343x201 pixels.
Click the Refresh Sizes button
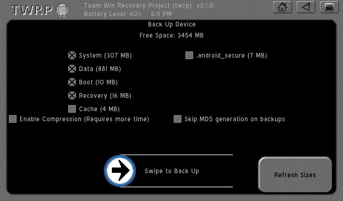(295, 175)
